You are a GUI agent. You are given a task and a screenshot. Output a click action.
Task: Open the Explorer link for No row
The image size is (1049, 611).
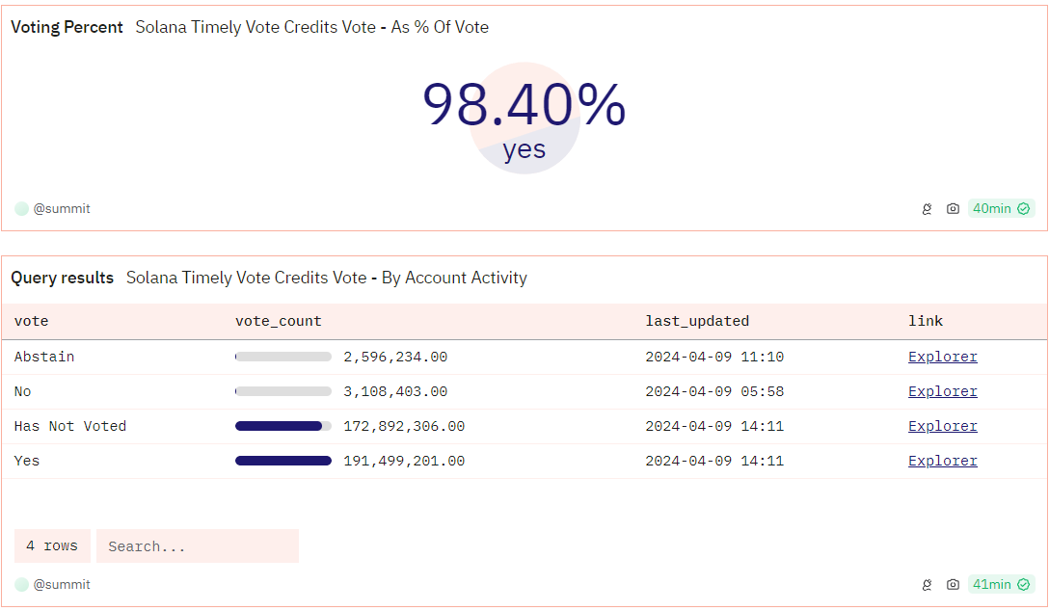(x=943, y=391)
